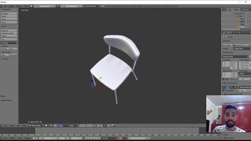Open the pivot point selector
This screenshot has height=141, width=251.
51,126
